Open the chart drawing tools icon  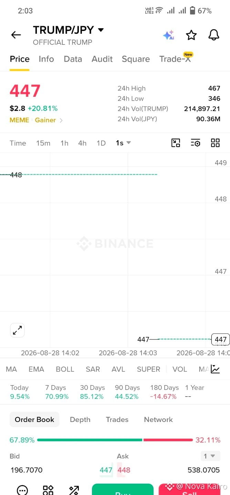click(x=176, y=143)
